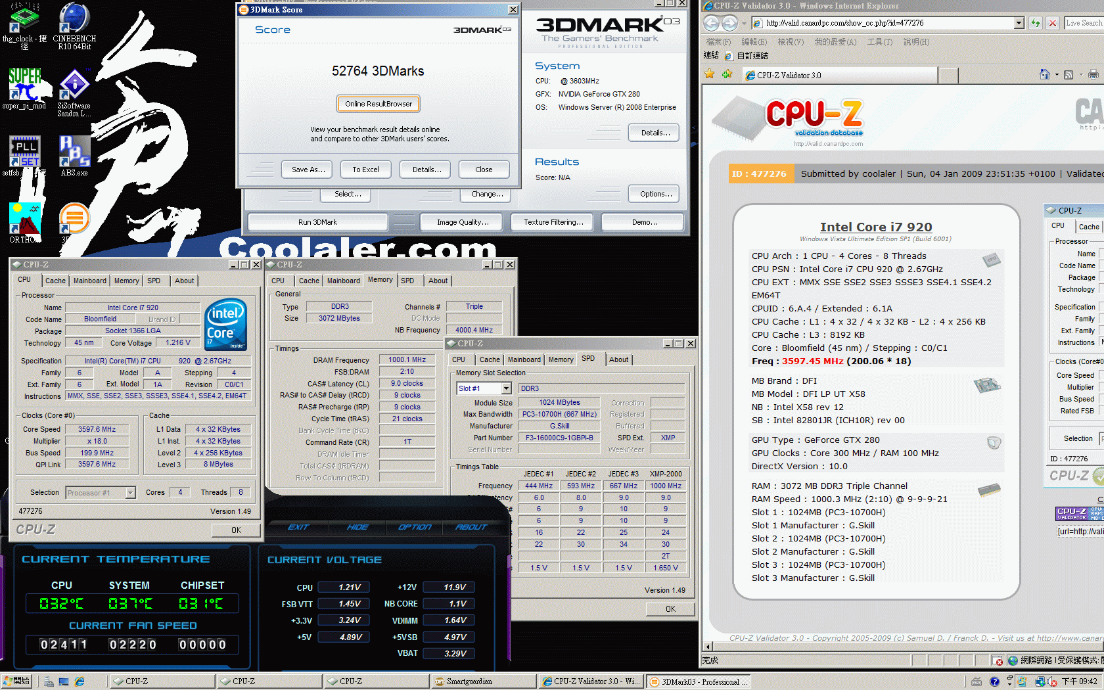Viewport: 1104px width, 690px height.
Task: Open the 檢視(V) menu in Internet Explorer
Action: tap(791, 42)
